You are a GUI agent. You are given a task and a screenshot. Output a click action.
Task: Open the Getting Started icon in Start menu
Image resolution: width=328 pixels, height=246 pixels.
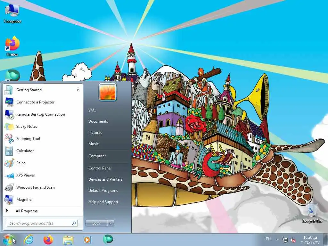[9, 90]
